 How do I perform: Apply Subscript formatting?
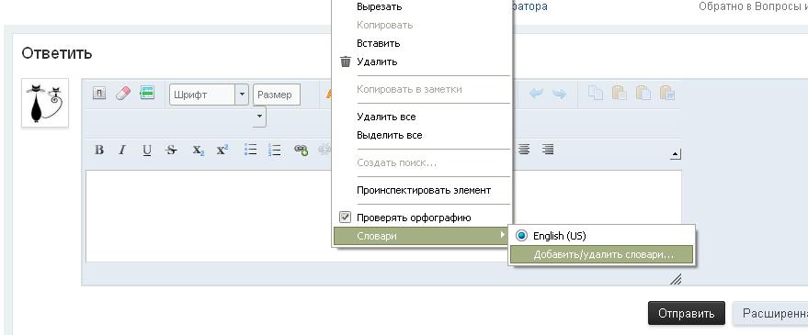click(199, 150)
